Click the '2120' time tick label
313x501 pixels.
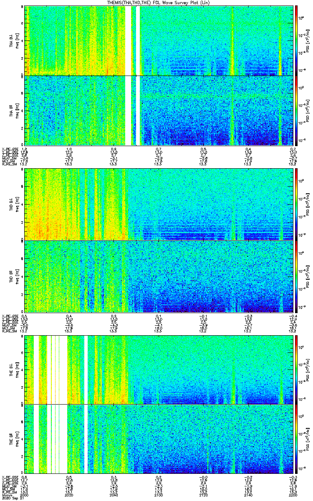click(x=203, y=495)
